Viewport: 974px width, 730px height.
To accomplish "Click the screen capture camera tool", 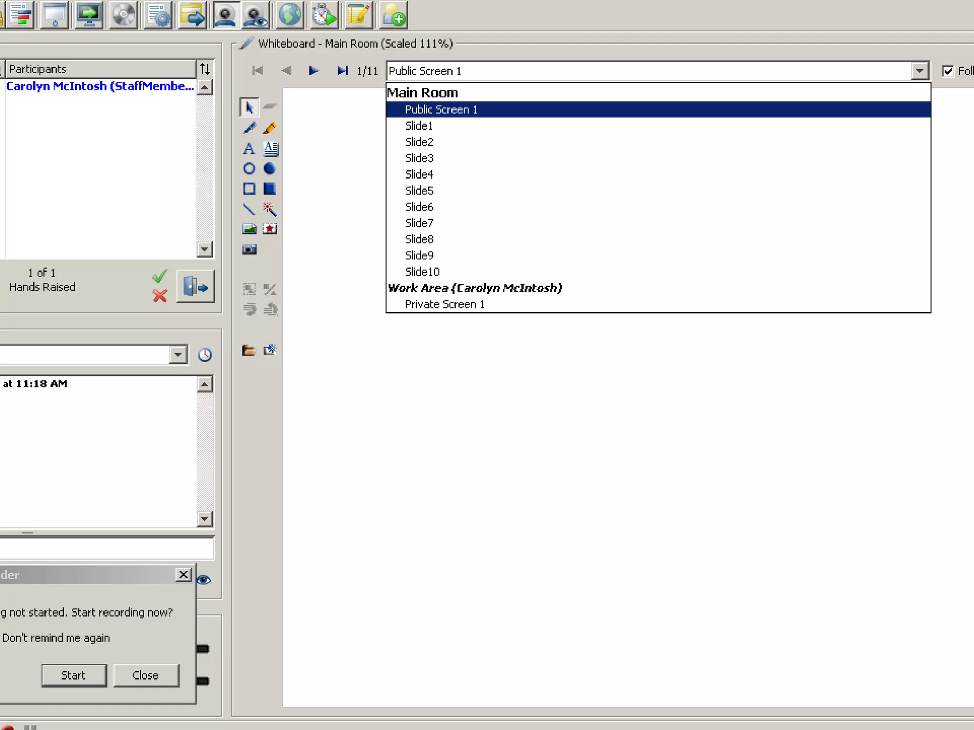I will click(x=249, y=249).
